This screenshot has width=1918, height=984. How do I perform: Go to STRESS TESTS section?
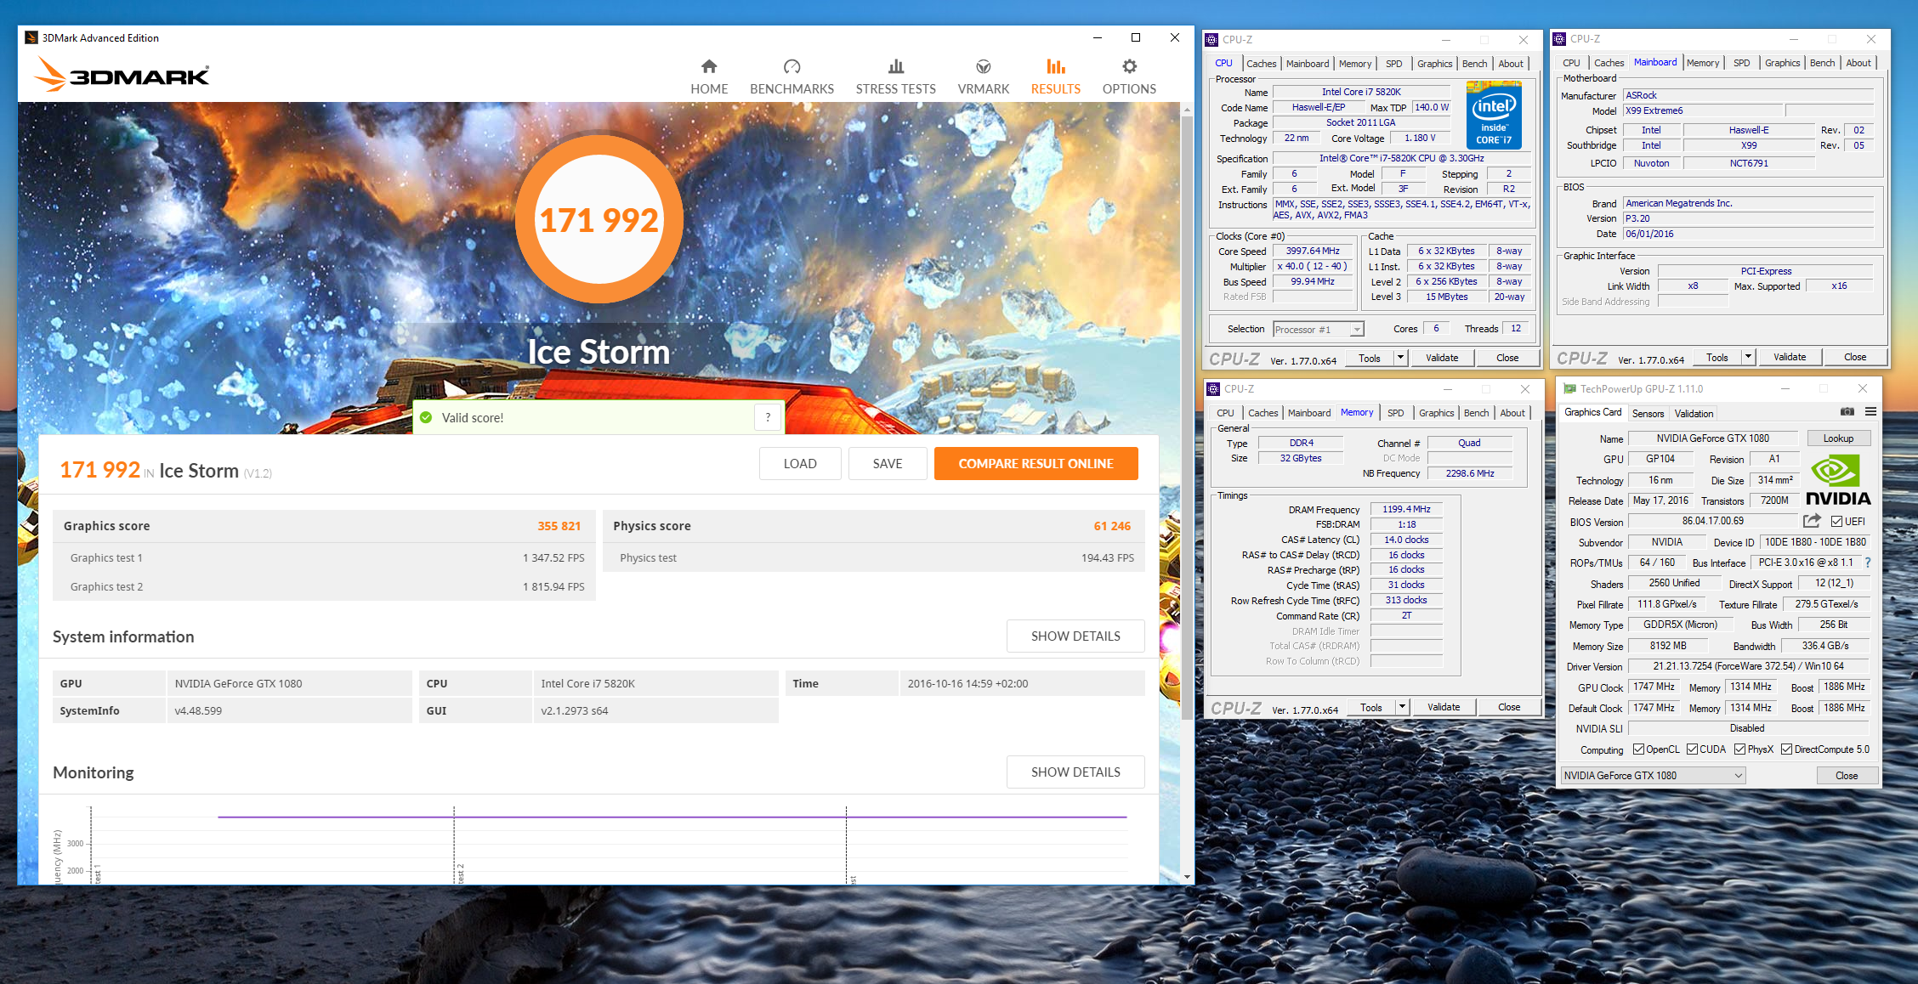point(895,76)
